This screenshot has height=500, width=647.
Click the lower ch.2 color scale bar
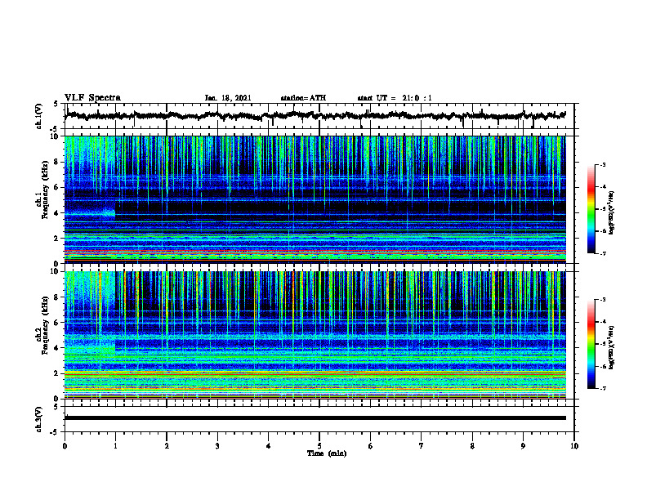tap(591, 344)
